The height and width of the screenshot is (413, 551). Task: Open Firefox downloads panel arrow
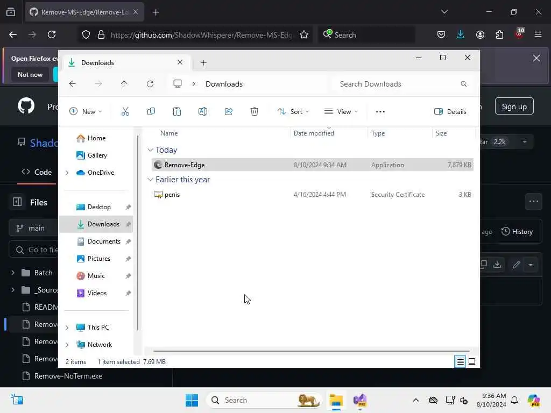point(461,34)
